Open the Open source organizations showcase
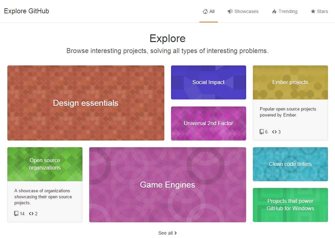Screen dimensions: 335x238 (x=45, y=164)
